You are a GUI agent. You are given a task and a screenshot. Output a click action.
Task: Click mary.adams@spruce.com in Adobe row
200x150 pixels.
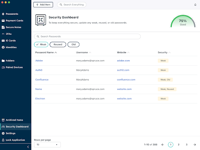pos(90,61)
